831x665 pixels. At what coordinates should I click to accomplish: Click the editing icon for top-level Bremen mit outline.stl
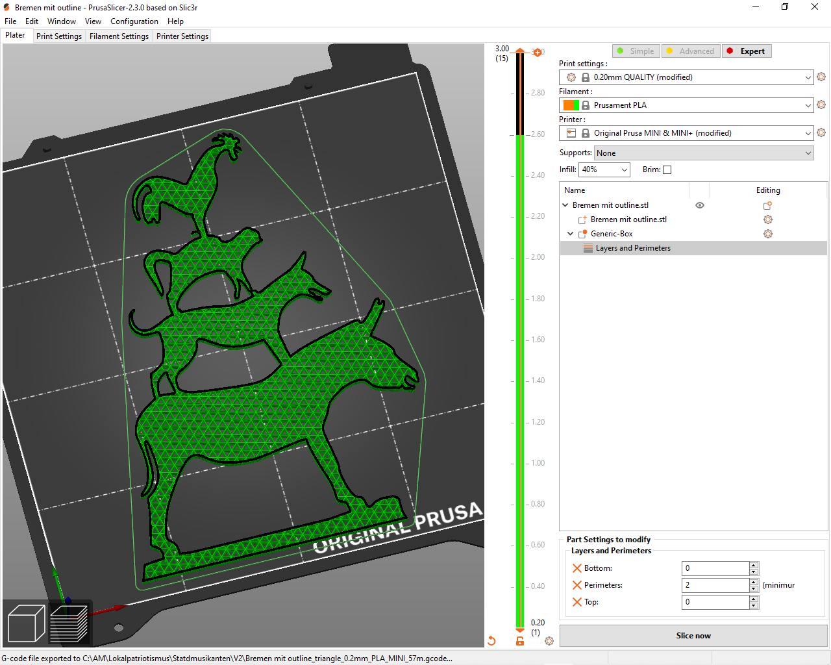click(767, 205)
